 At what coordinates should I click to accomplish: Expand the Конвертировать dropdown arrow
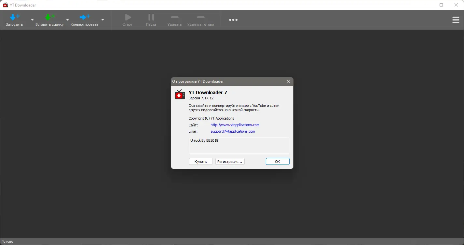tap(102, 20)
